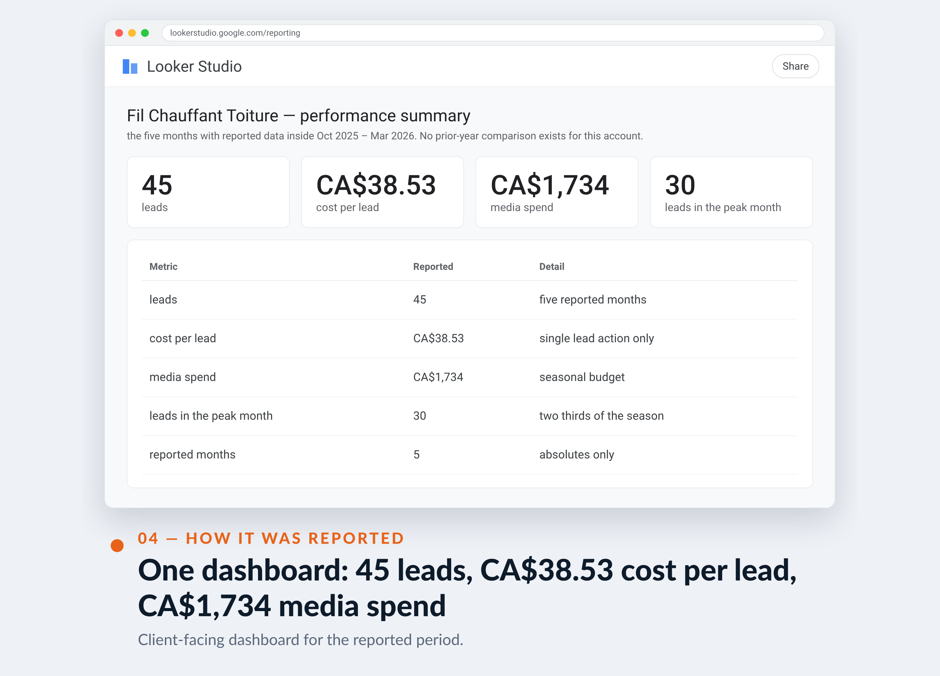Click the 'reported months' table row label
Screen dimensions: 940x676
[x=192, y=455]
